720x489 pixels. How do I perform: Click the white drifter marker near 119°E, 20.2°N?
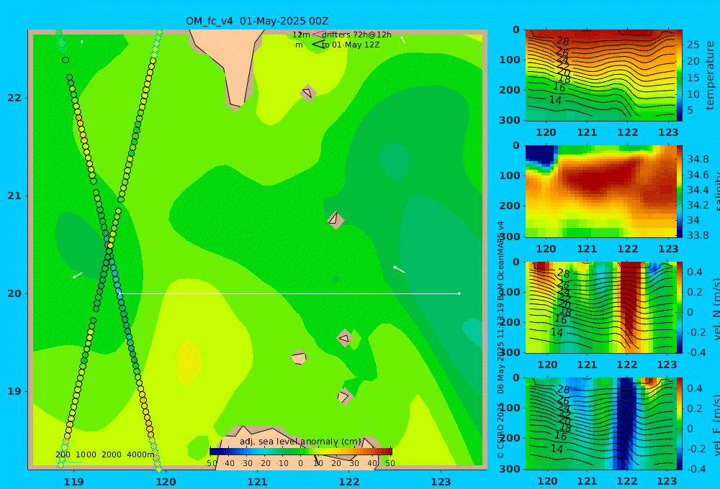(77, 275)
